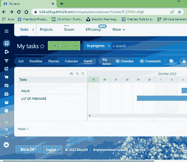Image resolution: width=187 pixels, height=162 pixels.
Task: Open the Efficiency tab
Action: pos(93,29)
